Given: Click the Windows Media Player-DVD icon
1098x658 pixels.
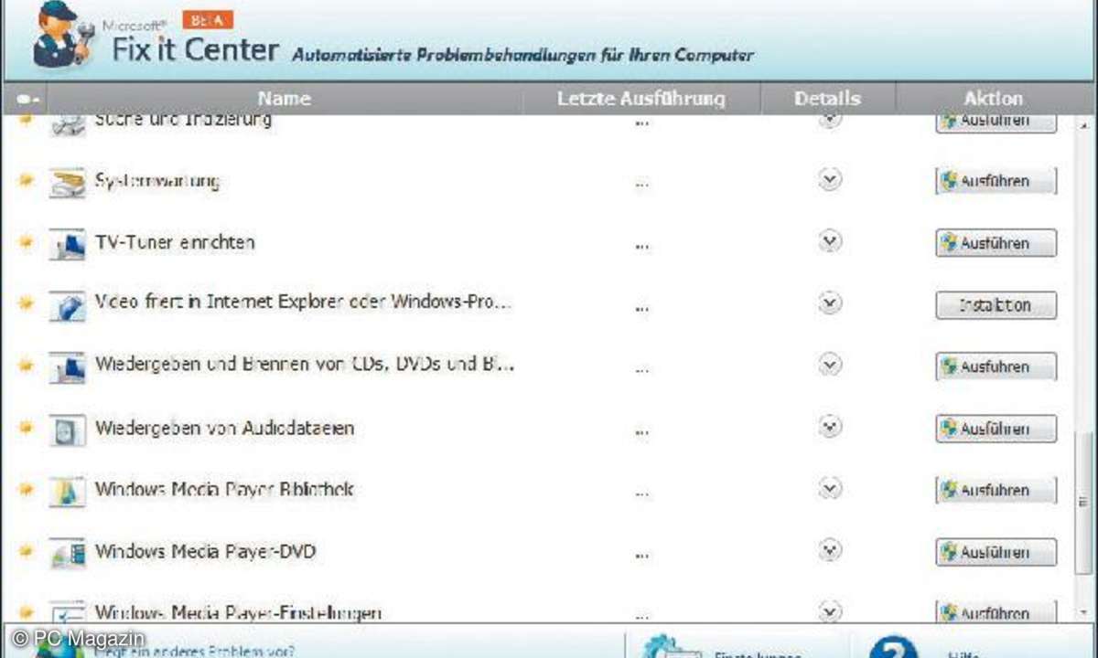Looking at the screenshot, I should 67,553.
